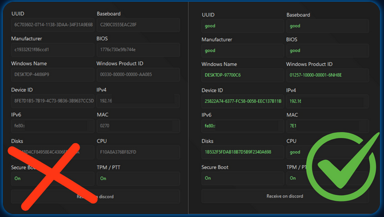
Task: Select the Disks field starting with 1B532F5F
Action: [243, 152]
